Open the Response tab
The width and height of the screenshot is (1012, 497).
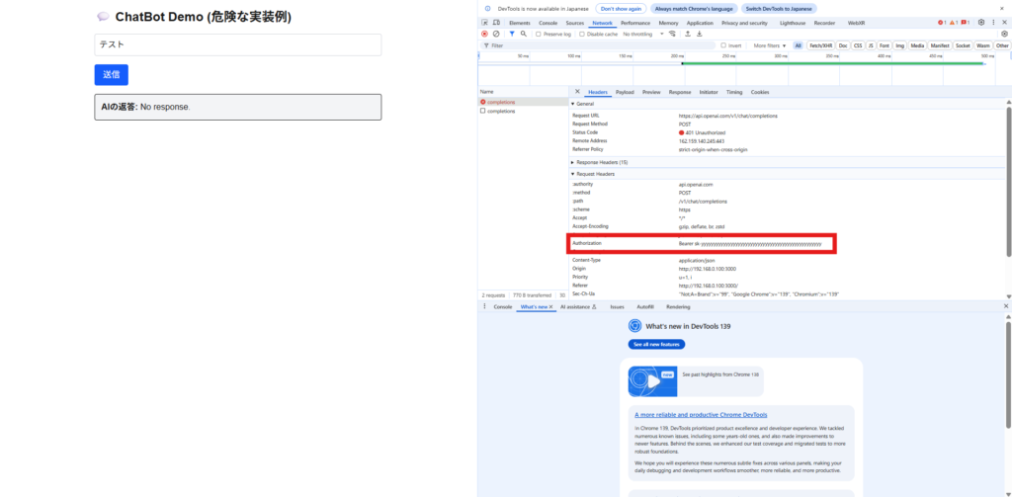680,92
